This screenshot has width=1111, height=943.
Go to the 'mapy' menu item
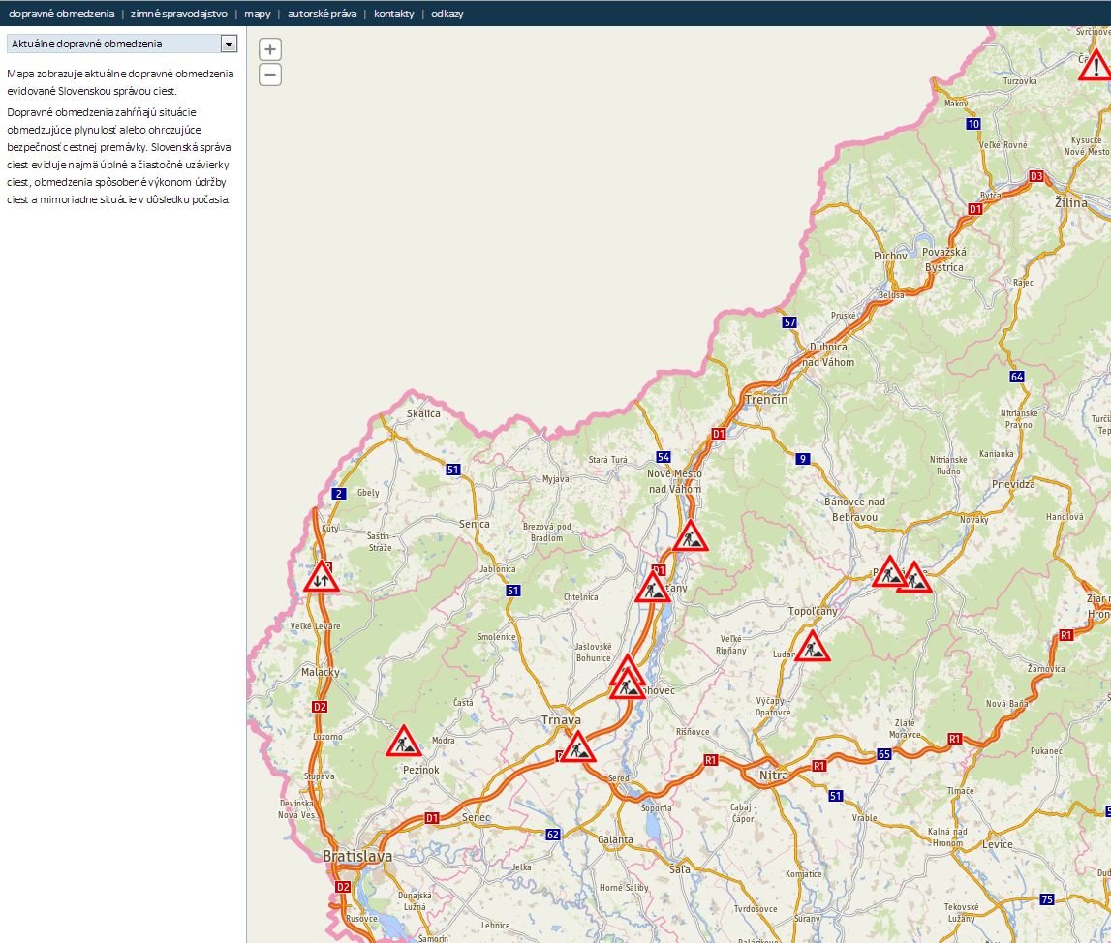(x=258, y=14)
